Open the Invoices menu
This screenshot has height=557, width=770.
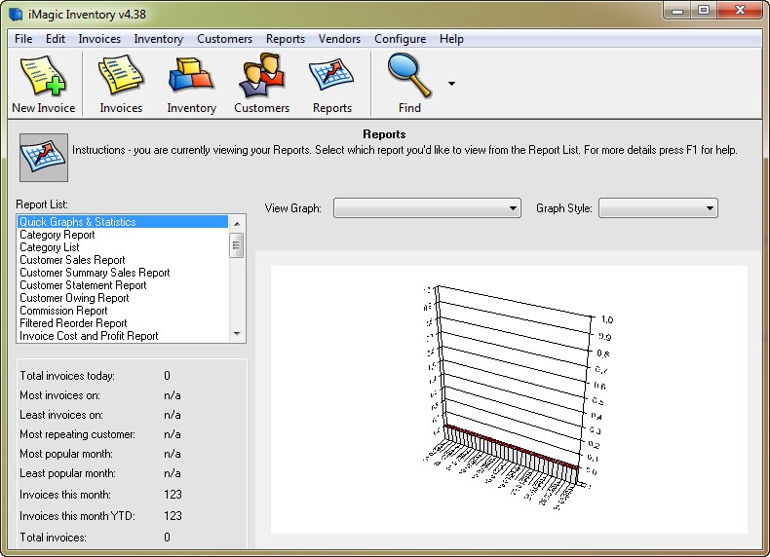click(99, 39)
